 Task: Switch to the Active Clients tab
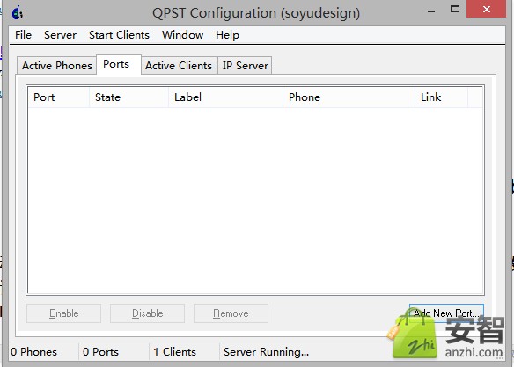pos(179,66)
